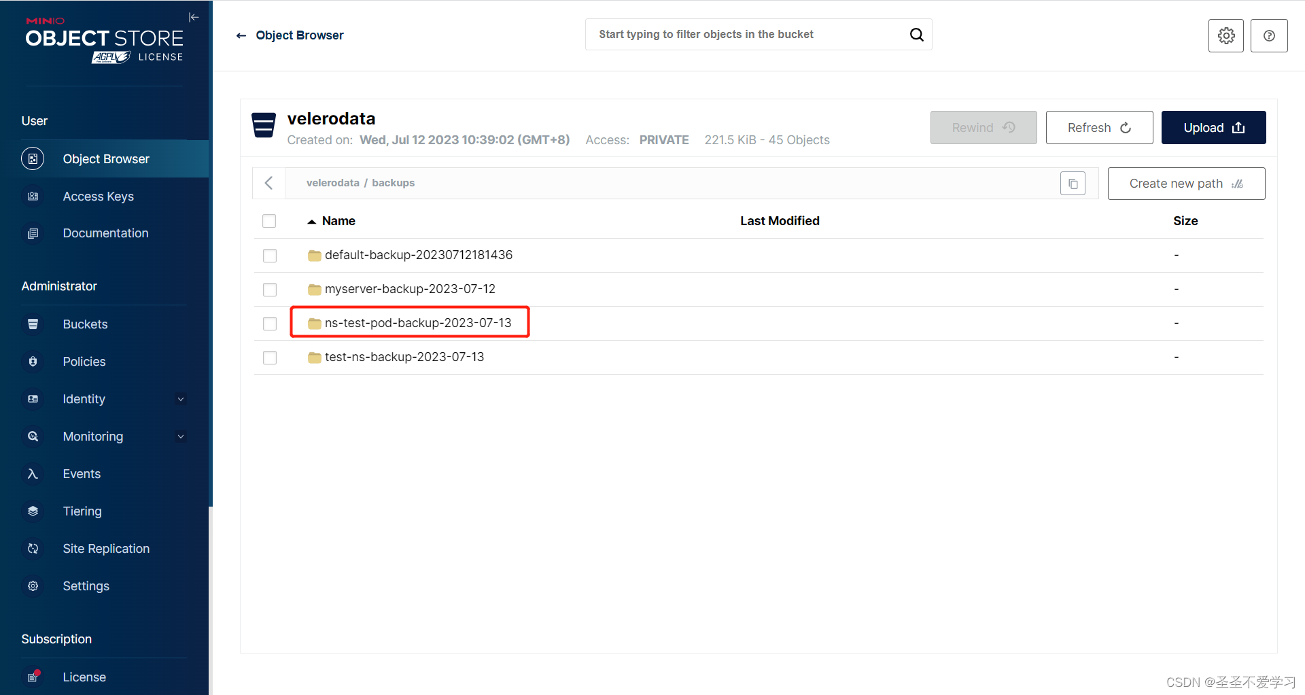Check the box for test-ns-backup-2023-07-13
Viewport: 1305px width, 695px height.
(x=270, y=358)
